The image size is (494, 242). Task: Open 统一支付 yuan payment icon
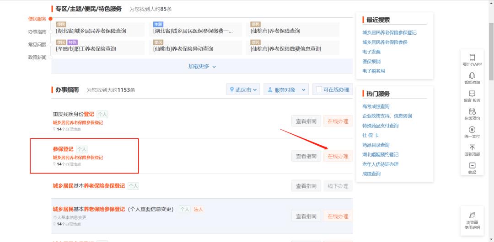[472, 129]
